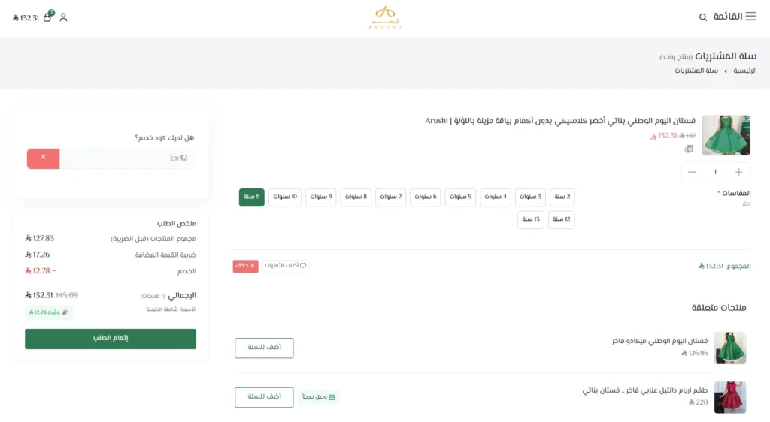The image size is (770, 422).
Task: Click the order total 132.31 in summary
Action: [x=39, y=296]
